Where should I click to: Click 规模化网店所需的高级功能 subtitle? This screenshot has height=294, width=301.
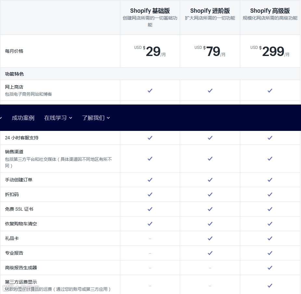[270, 18]
